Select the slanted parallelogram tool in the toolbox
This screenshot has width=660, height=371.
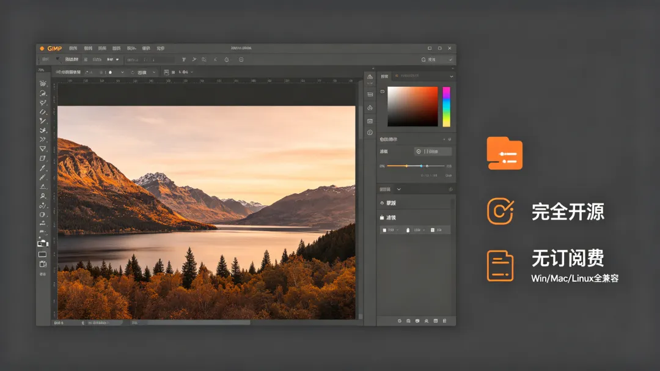[43, 158]
